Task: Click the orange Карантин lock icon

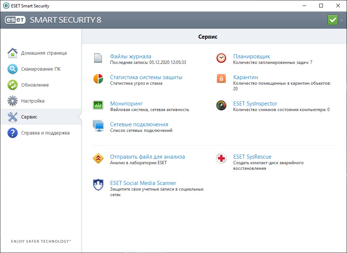Action: pyautogui.click(x=221, y=79)
